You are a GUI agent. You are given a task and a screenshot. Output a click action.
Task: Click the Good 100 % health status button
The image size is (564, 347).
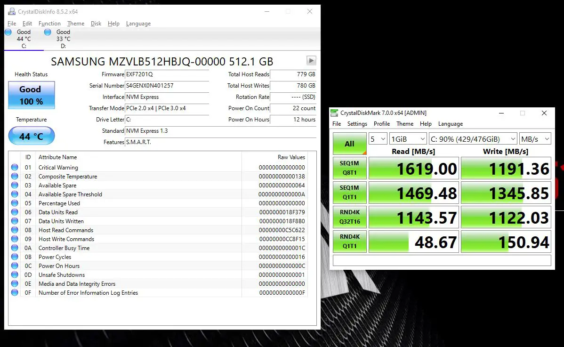point(32,95)
